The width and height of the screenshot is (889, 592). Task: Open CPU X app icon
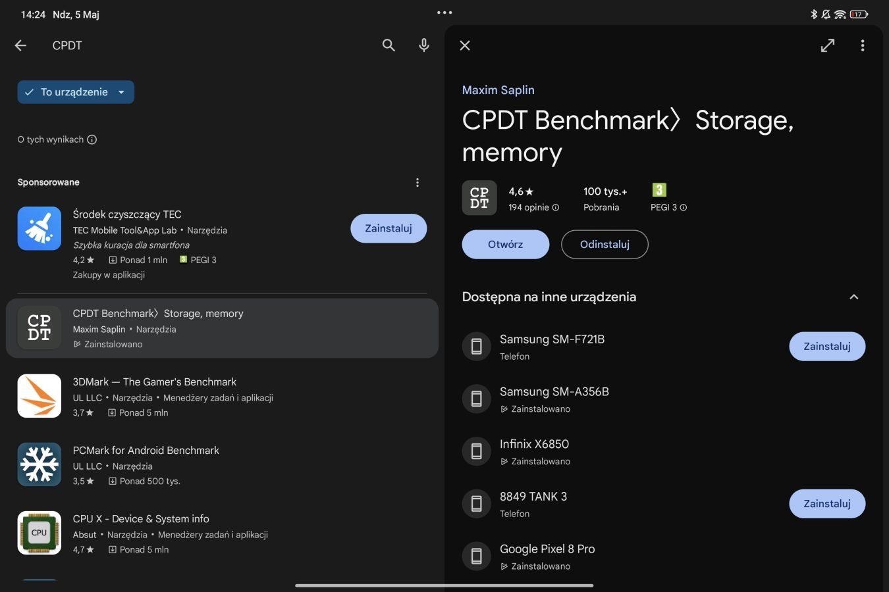pyautogui.click(x=40, y=533)
